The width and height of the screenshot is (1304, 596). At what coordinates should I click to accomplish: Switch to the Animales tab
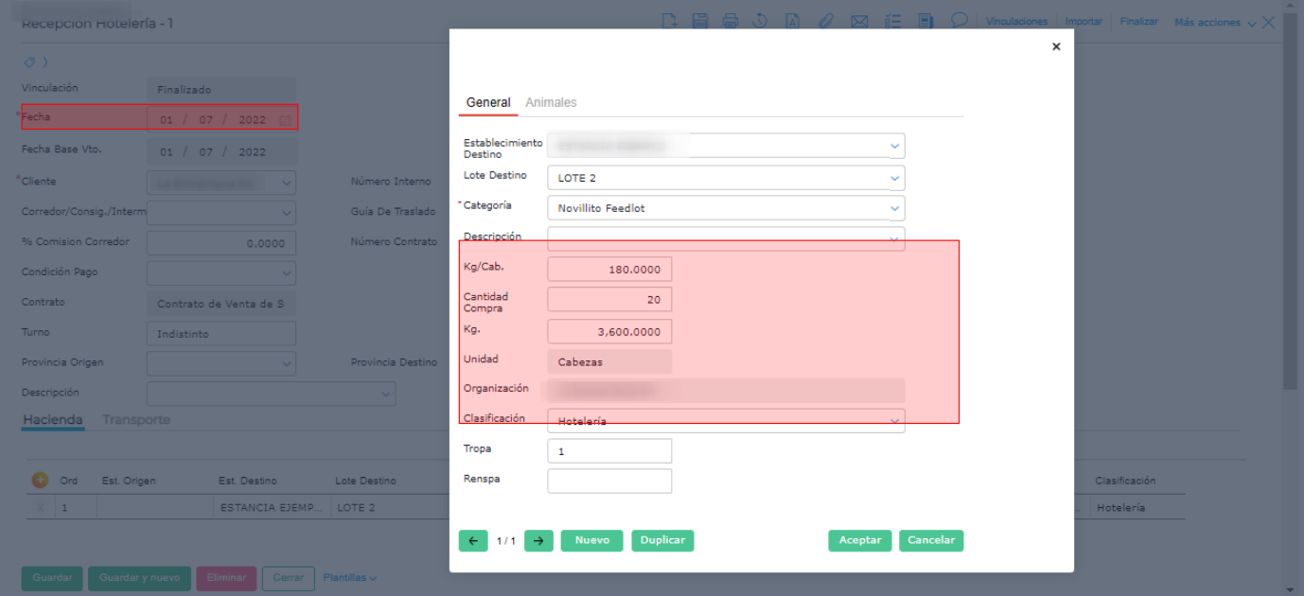click(x=551, y=102)
